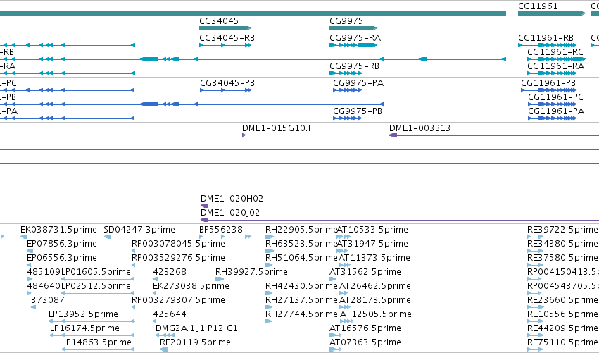Open transcript CG9975-RB label

pos(354,66)
